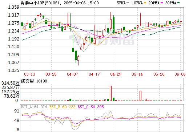The image size is (189, 132).
Task: Select the 03-13 date axis label
Action: pyautogui.click(x=29, y=74)
